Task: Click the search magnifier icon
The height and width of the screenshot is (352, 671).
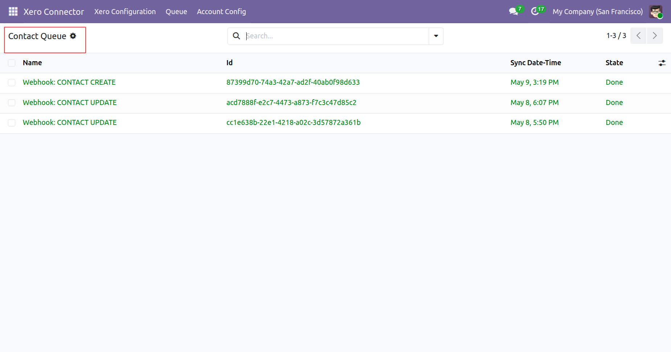Action: point(236,36)
